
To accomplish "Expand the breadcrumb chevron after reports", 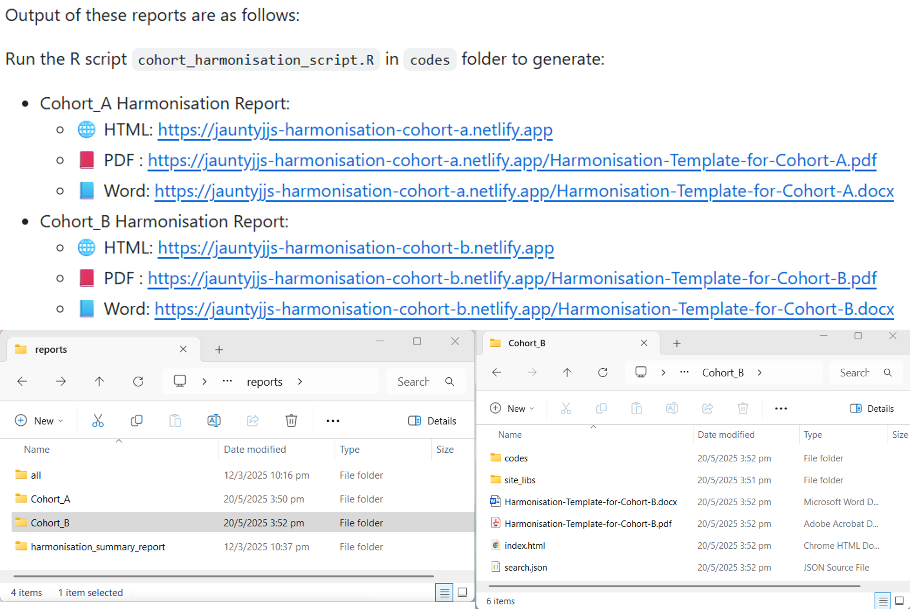I will click(x=300, y=381).
